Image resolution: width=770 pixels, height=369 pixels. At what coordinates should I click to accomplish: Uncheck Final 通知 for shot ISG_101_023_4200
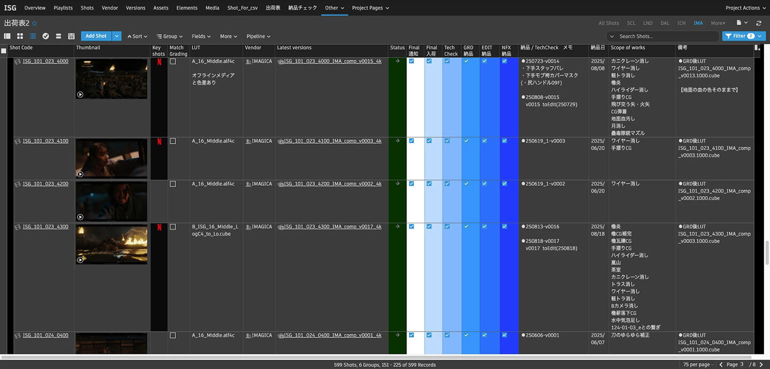(x=411, y=184)
